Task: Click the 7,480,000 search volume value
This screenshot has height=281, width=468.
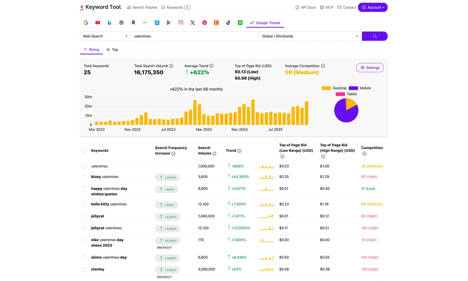Action: [206, 216]
